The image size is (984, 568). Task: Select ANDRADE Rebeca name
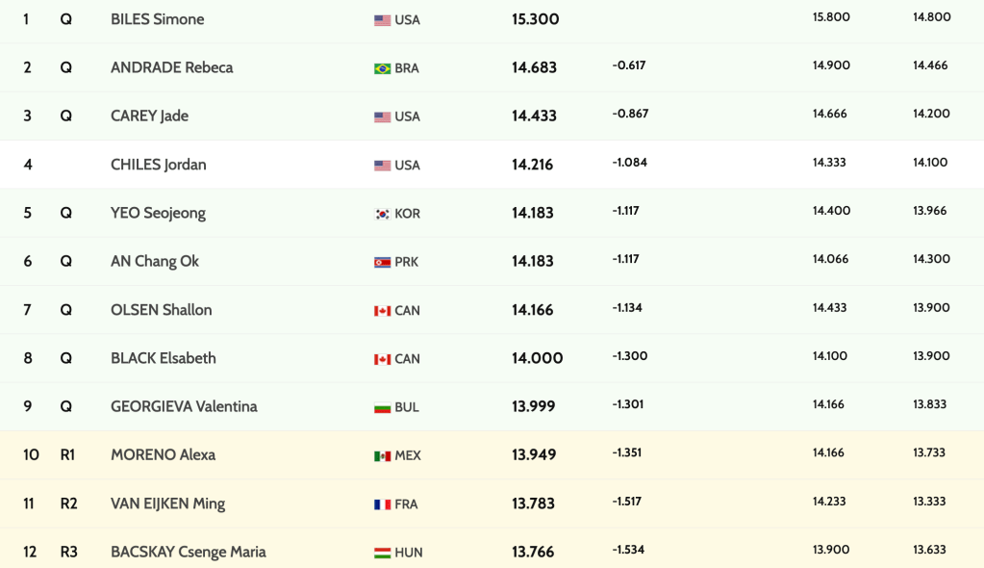click(x=171, y=67)
